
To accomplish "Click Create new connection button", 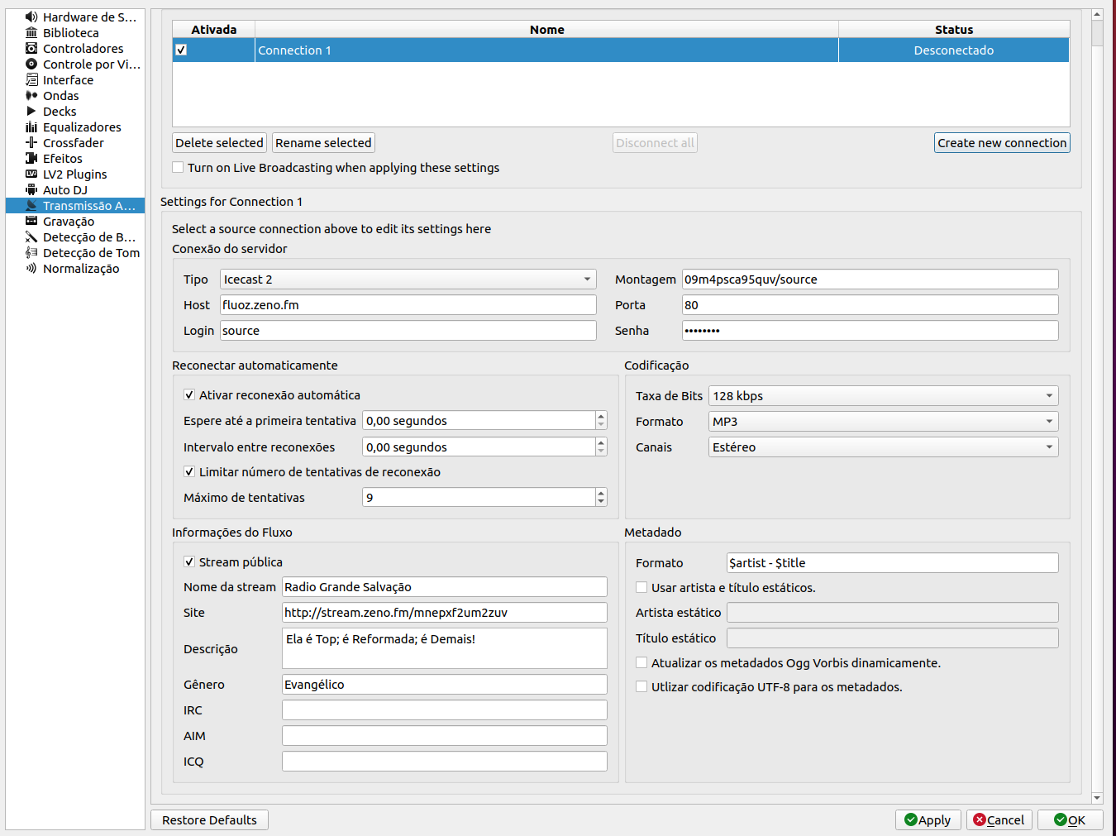I will pos(1002,143).
